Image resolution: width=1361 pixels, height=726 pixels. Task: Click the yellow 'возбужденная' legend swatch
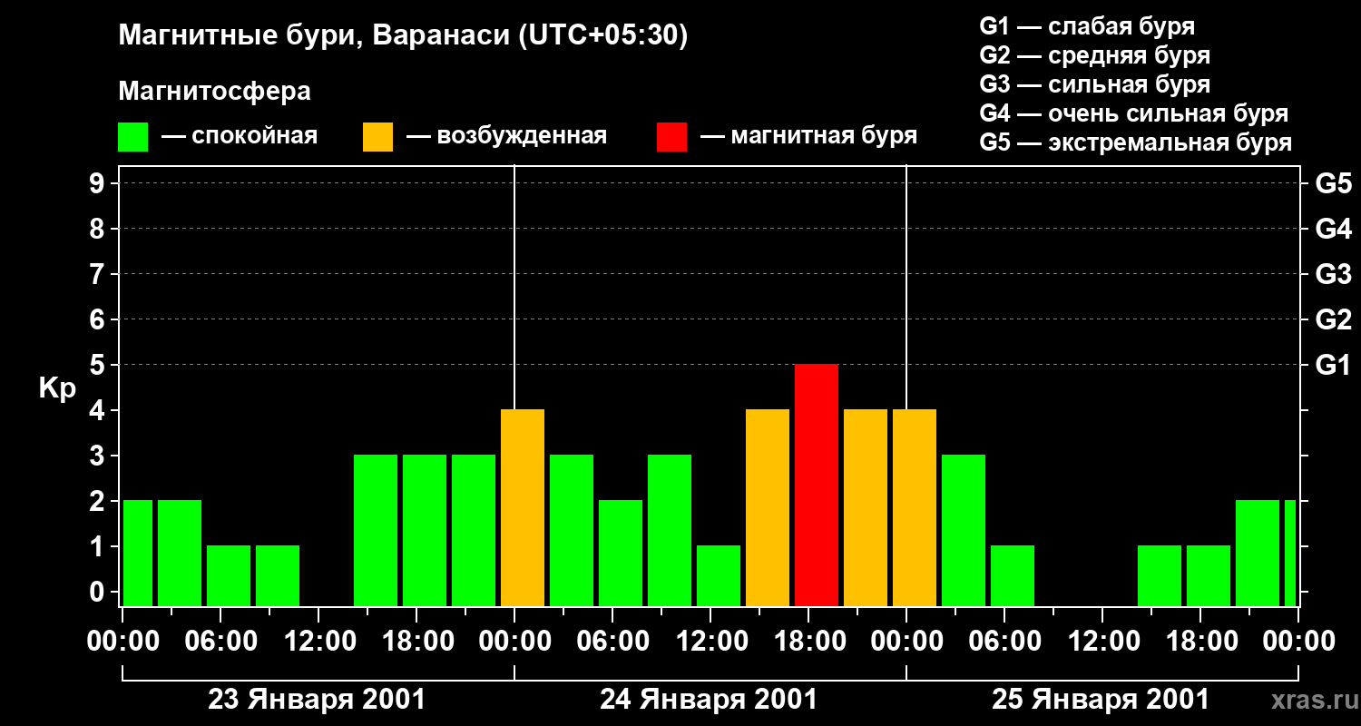377,137
